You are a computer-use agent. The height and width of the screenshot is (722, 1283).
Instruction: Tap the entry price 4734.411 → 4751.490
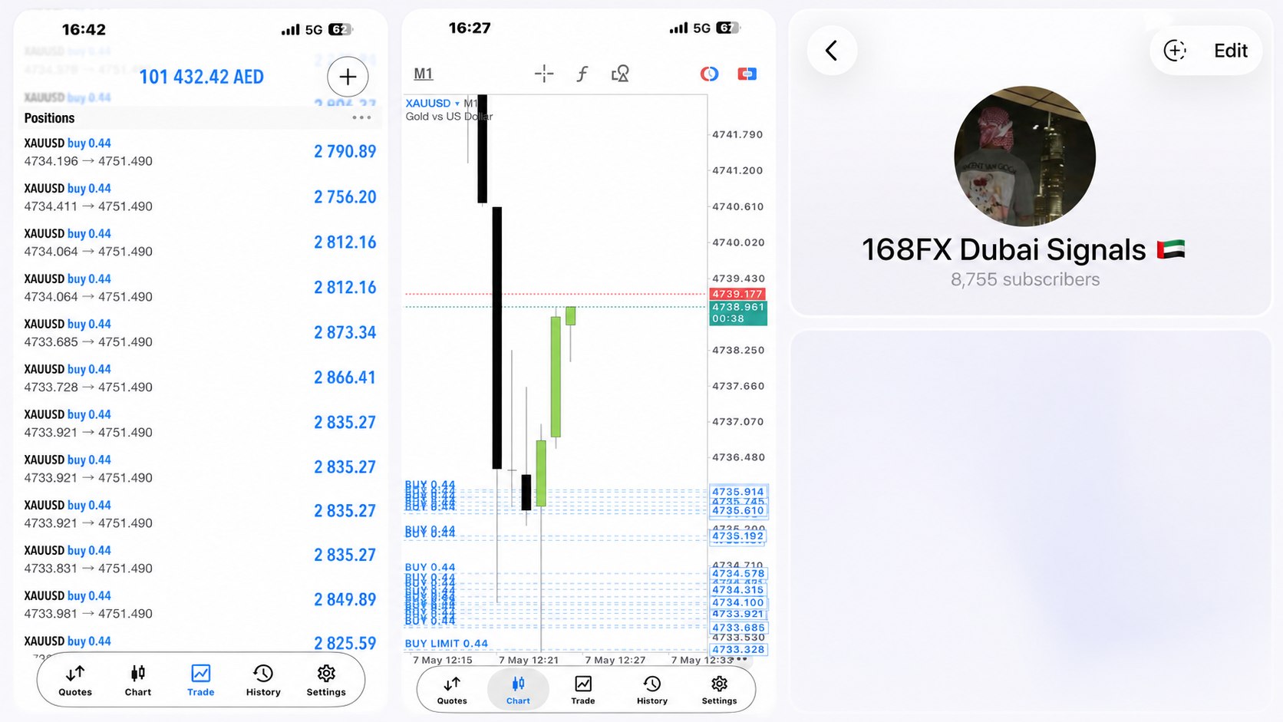point(88,206)
